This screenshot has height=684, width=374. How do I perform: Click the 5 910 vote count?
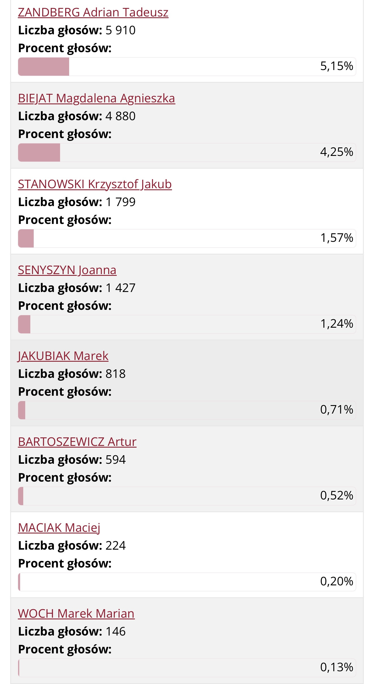(120, 30)
